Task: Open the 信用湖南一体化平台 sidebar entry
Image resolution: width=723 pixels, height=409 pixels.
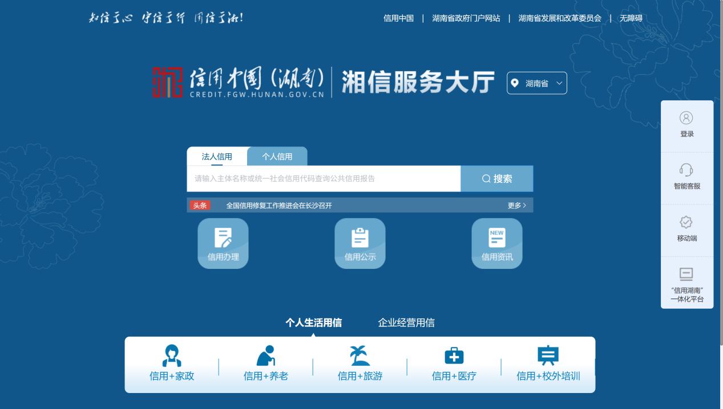Action: click(x=686, y=283)
